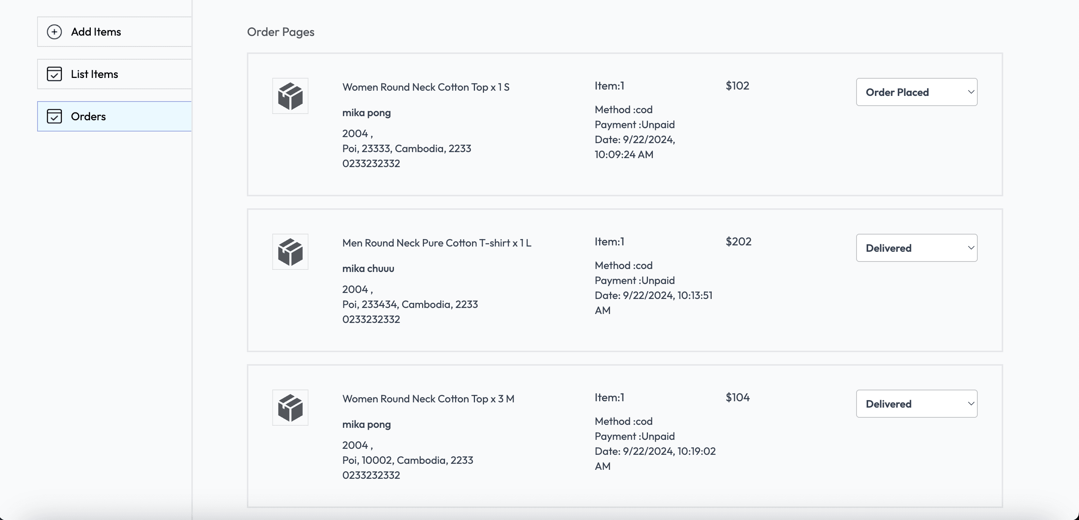The width and height of the screenshot is (1079, 520).
Task: Click the Order Pages heading
Action: pyautogui.click(x=280, y=31)
